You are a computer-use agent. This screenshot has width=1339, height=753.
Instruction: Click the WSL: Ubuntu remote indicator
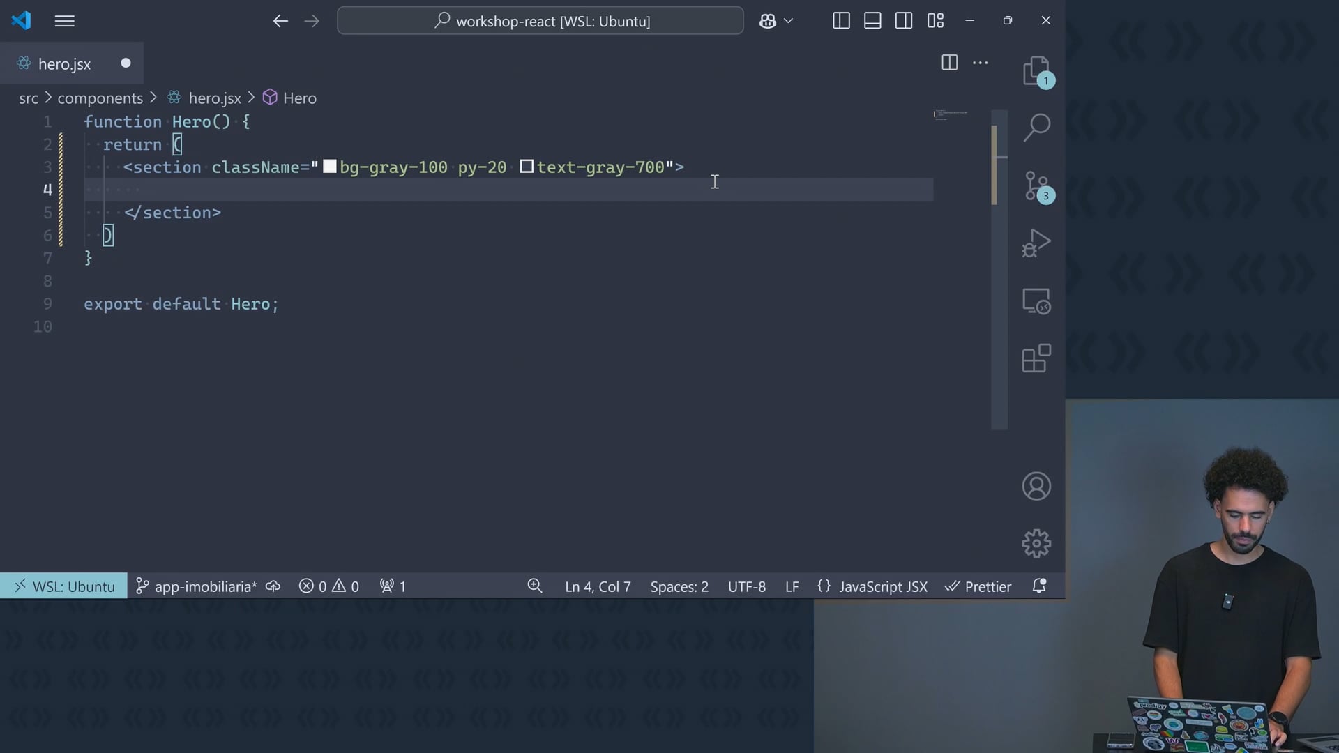(x=64, y=587)
